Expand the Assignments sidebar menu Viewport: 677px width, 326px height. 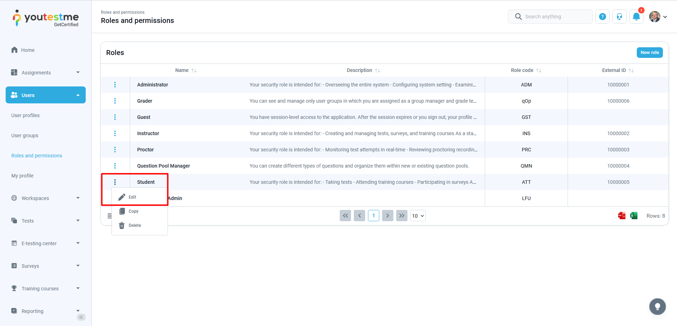46,73
